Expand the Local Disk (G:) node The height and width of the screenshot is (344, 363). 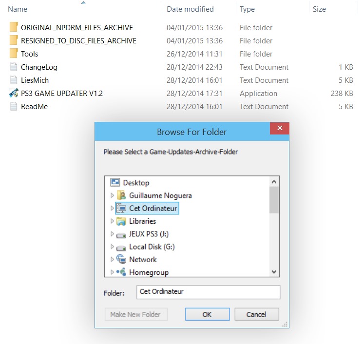(112, 247)
